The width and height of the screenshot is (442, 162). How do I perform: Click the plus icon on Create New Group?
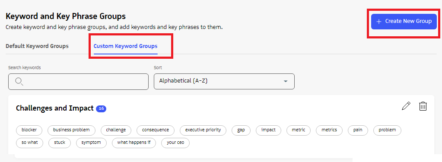point(379,22)
